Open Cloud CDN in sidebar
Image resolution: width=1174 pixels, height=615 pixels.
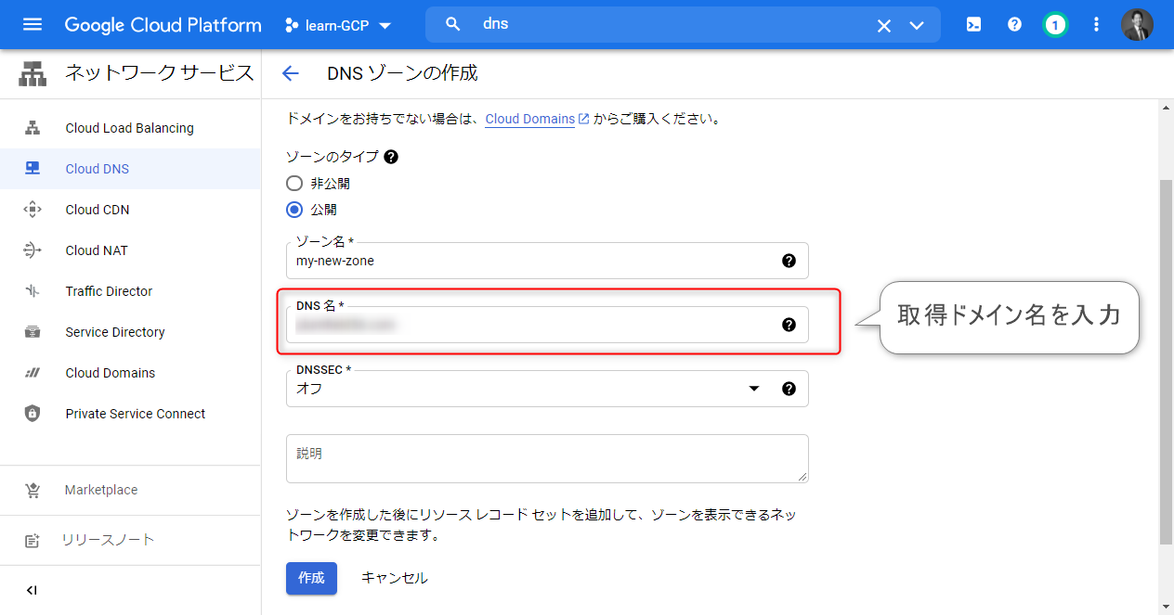click(x=130, y=210)
